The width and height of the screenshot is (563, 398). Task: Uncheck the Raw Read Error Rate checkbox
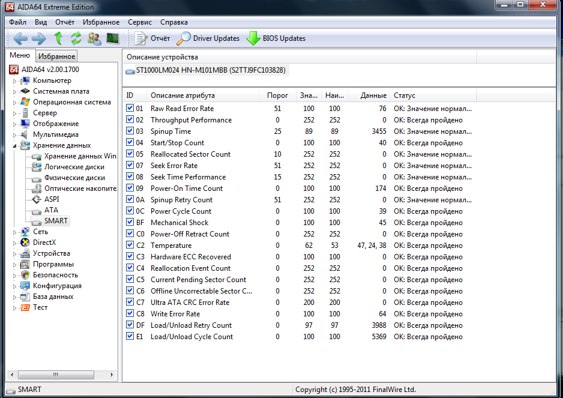pyautogui.click(x=130, y=109)
